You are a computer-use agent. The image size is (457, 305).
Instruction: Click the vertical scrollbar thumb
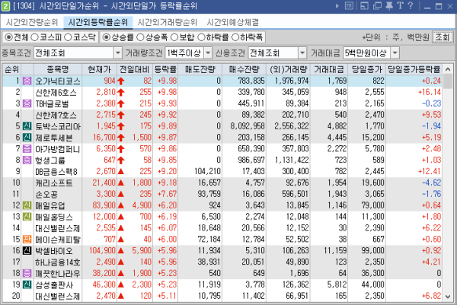pos(448,81)
